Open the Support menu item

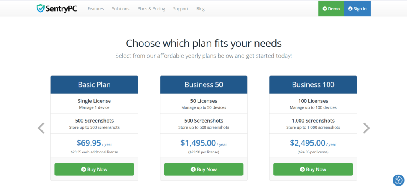point(181,9)
